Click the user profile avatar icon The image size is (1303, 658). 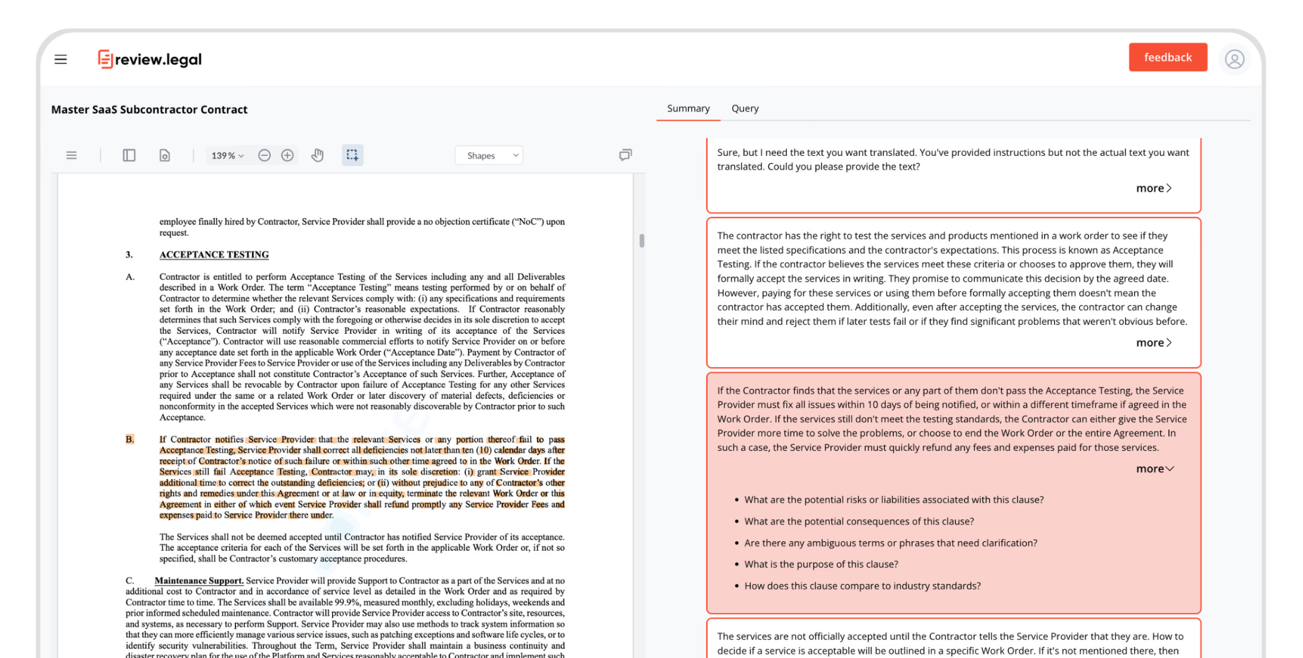[x=1234, y=59]
